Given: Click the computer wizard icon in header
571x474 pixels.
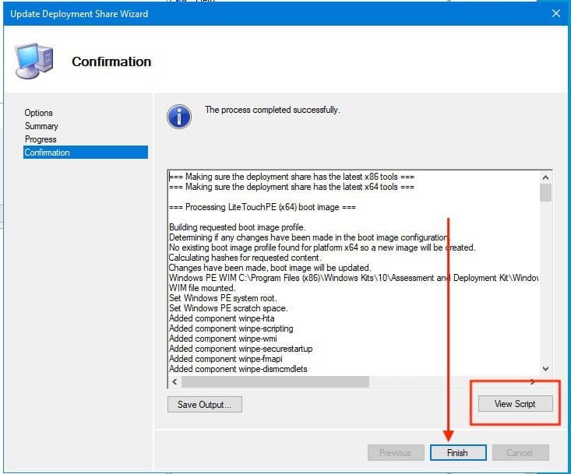Looking at the screenshot, I should pos(33,61).
